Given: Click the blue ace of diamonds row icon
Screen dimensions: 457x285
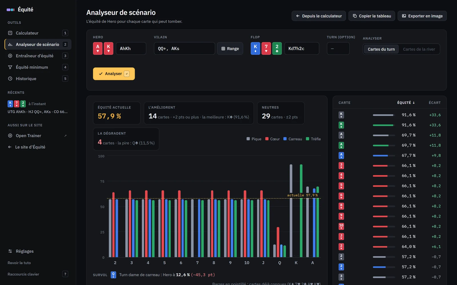Looking at the screenshot, I should [341, 156].
